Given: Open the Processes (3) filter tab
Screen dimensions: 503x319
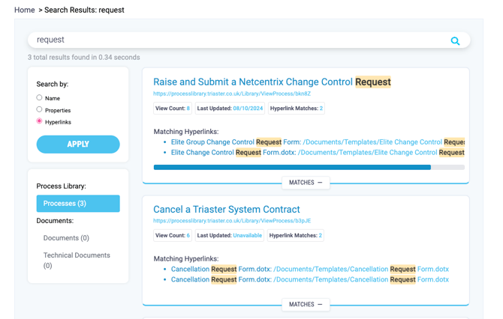Looking at the screenshot, I should click(78, 204).
